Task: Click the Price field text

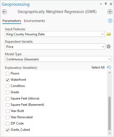Action: [10, 47]
